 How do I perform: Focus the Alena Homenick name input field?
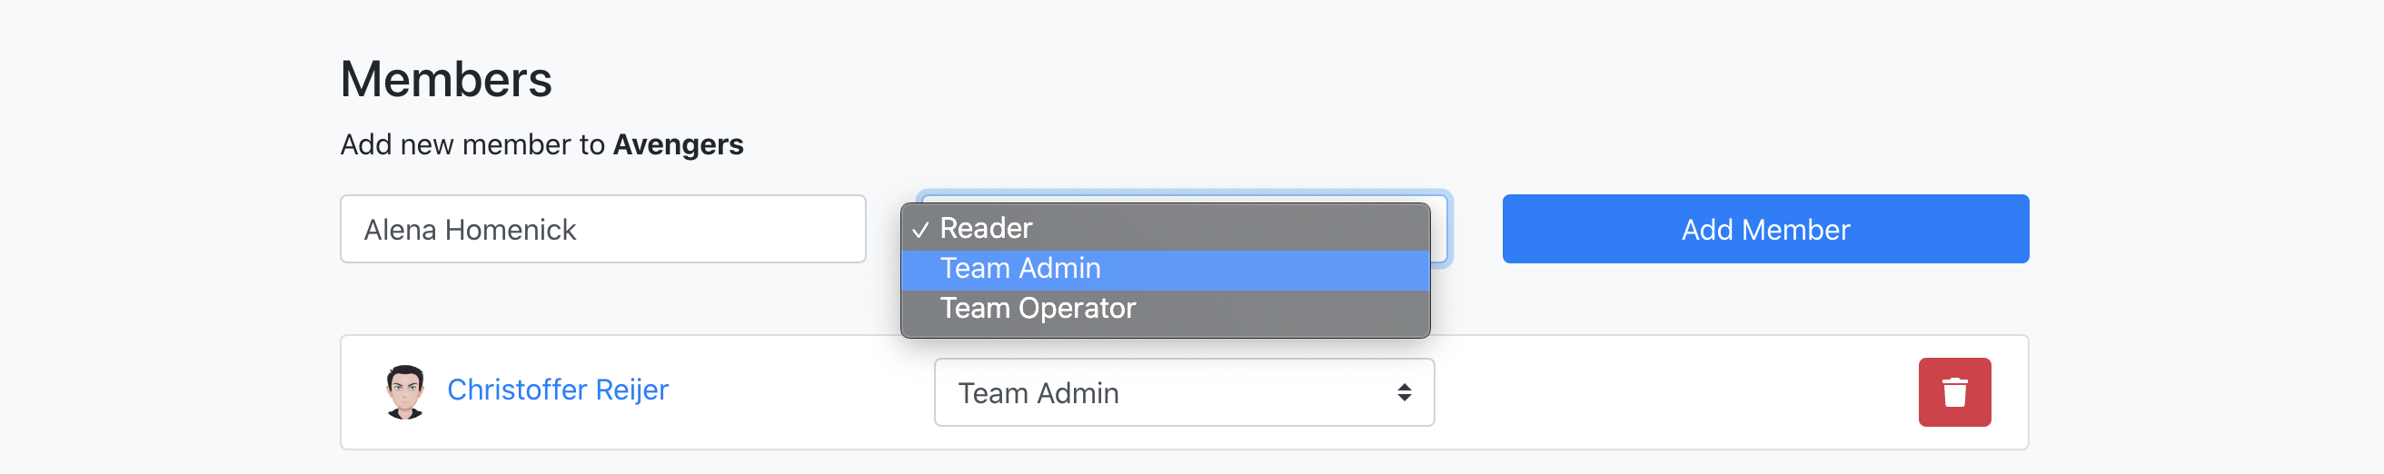click(602, 230)
